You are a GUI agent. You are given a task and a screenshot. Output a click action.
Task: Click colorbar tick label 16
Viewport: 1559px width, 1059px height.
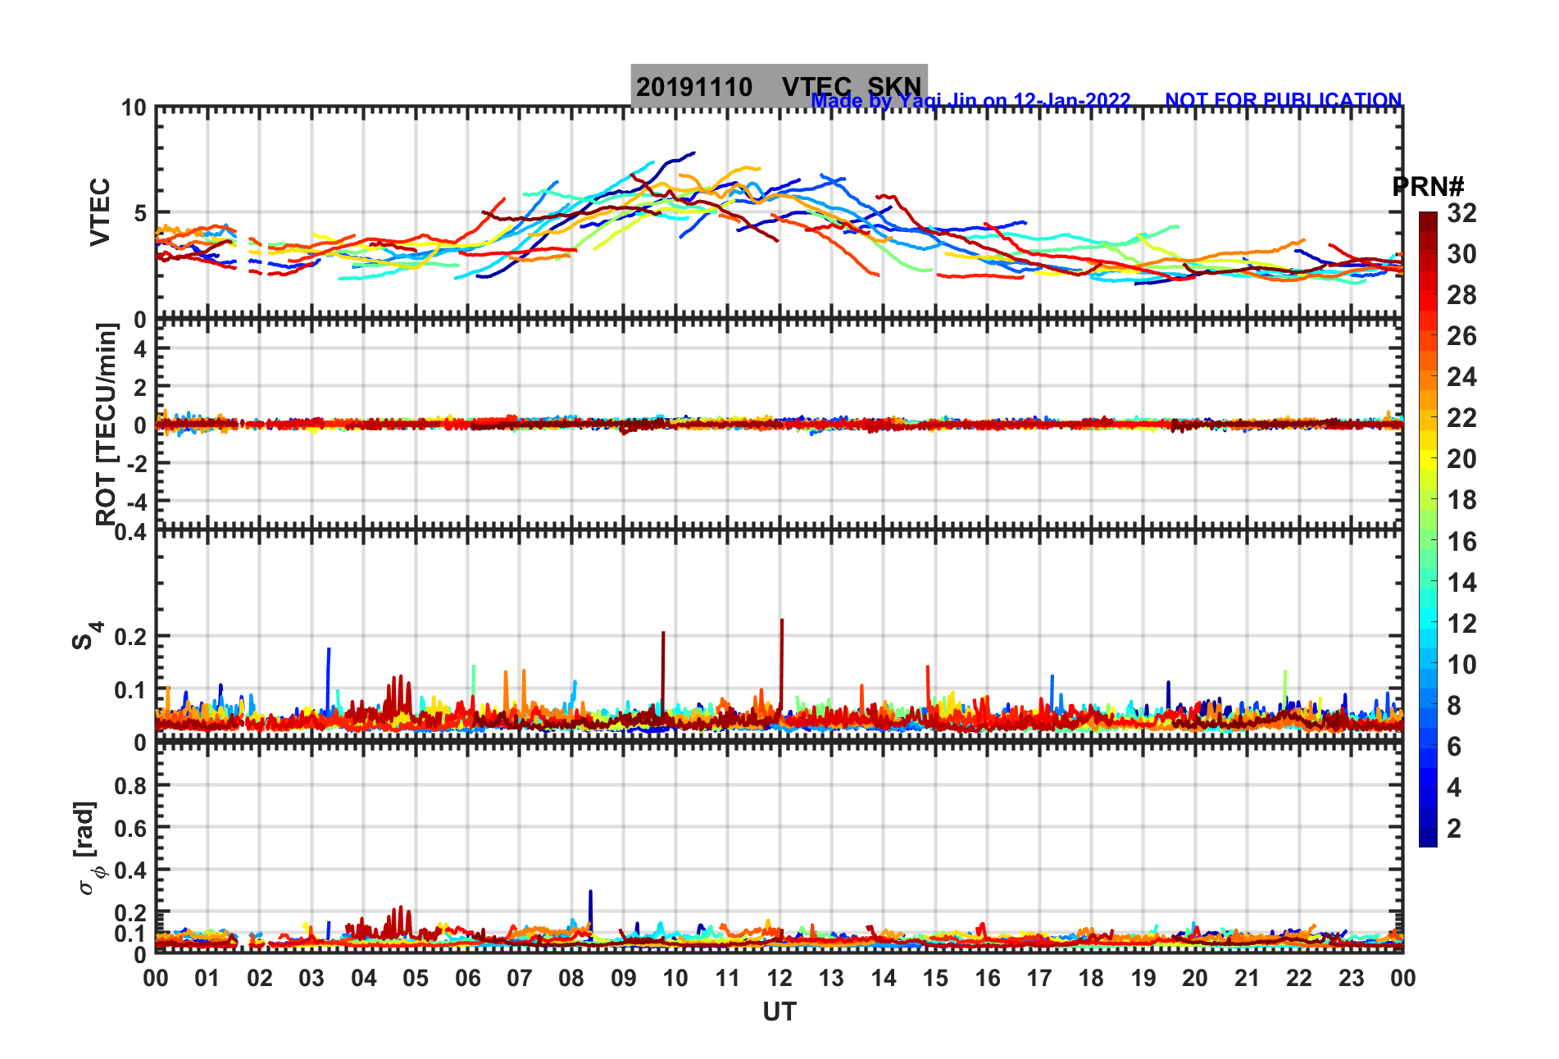pyautogui.click(x=1461, y=542)
